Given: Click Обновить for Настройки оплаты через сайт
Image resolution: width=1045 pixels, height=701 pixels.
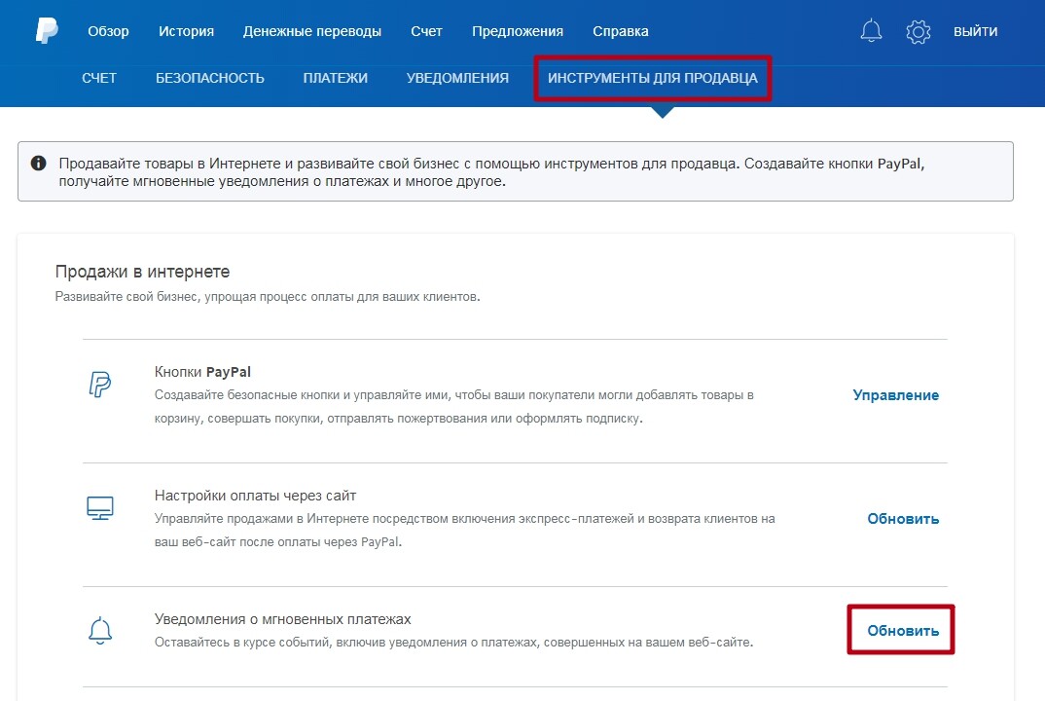Looking at the screenshot, I should coord(903,518).
